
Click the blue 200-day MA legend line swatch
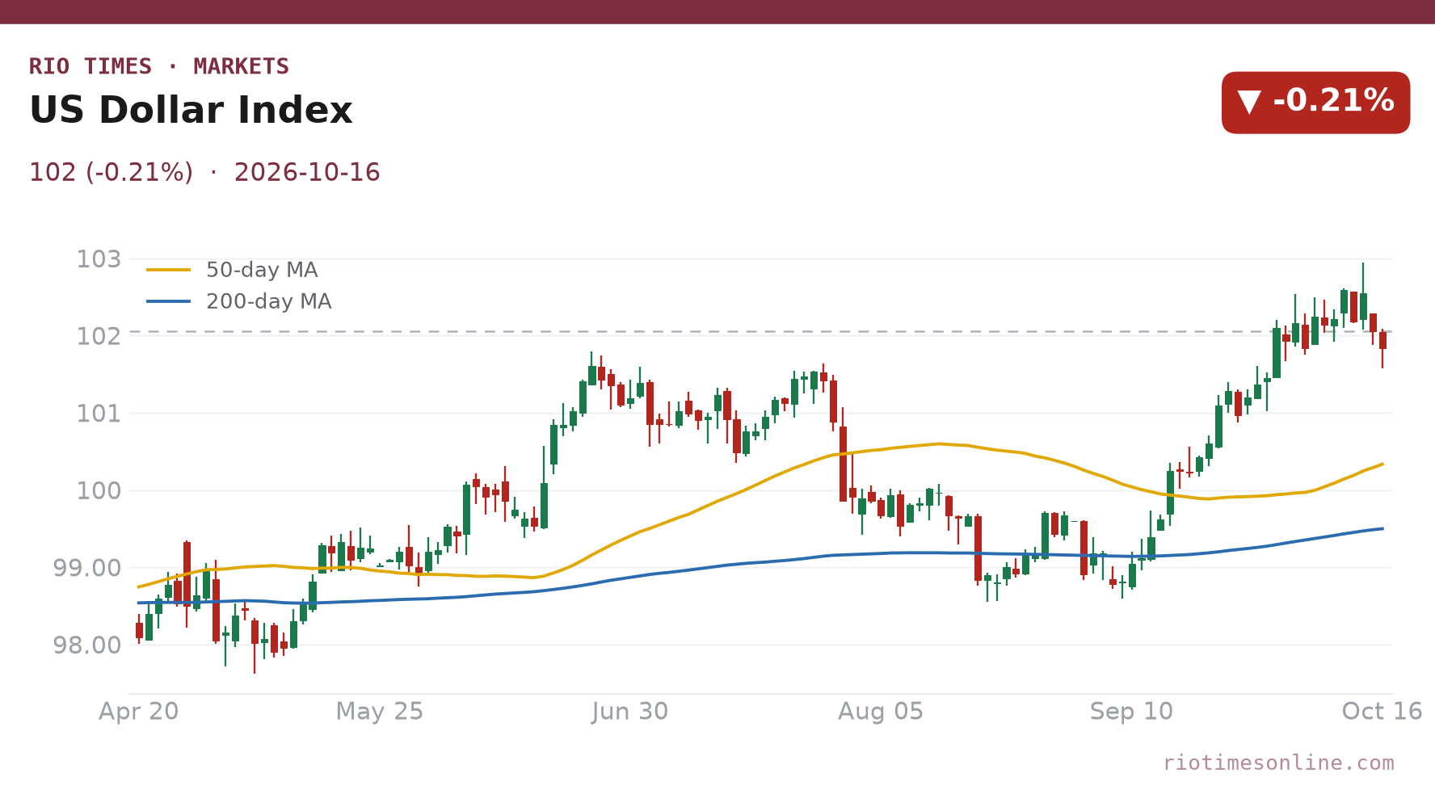[169, 301]
